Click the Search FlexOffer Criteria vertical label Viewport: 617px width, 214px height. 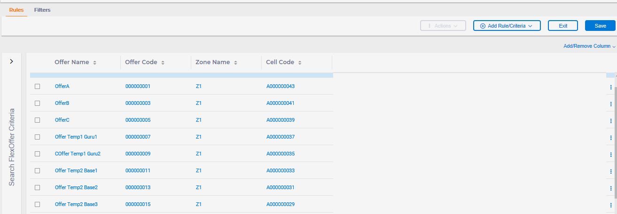click(12, 147)
